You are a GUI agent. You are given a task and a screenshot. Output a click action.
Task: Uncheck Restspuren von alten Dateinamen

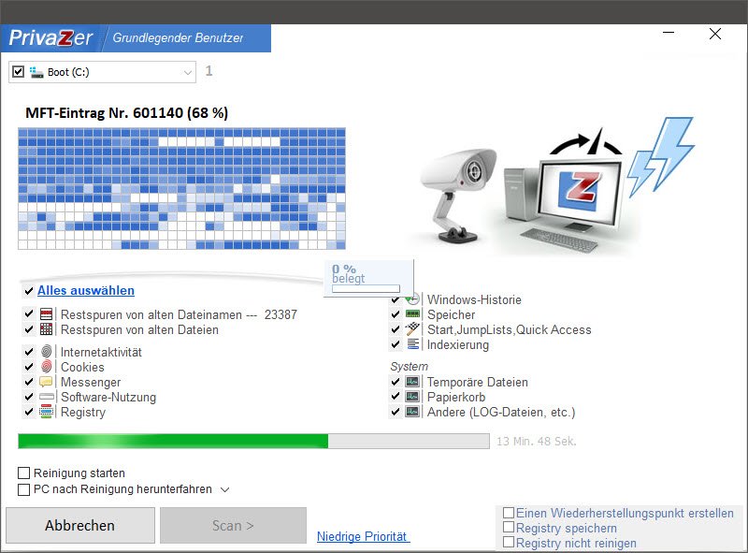(x=29, y=314)
